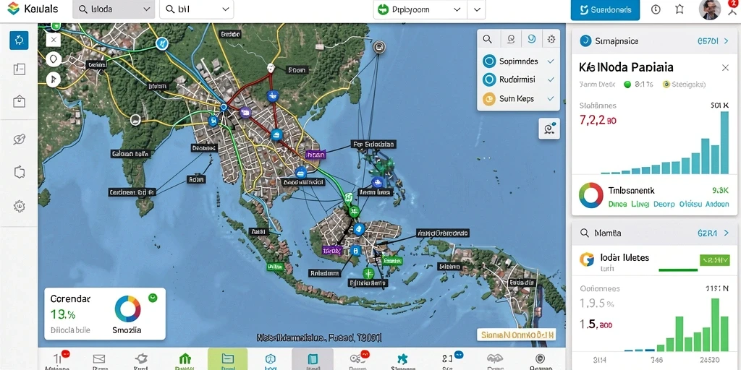Click the location tool button below layers panel

click(549, 129)
